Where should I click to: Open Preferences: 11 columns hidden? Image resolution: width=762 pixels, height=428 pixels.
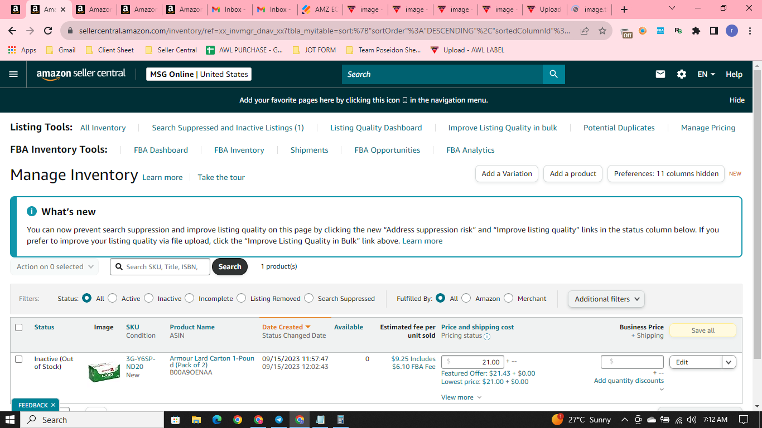(666, 174)
